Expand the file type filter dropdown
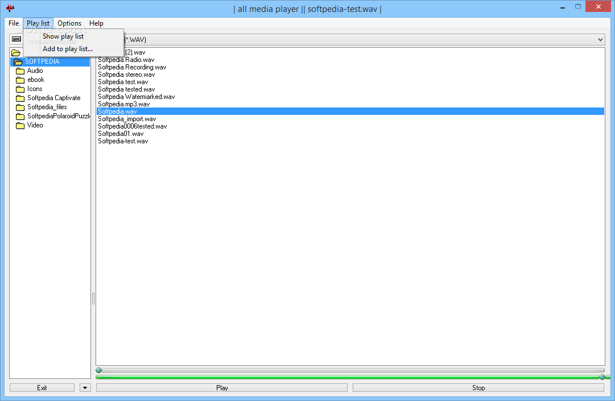Image resolution: width=615 pixels, height=401 pixels. click(600, 40)
